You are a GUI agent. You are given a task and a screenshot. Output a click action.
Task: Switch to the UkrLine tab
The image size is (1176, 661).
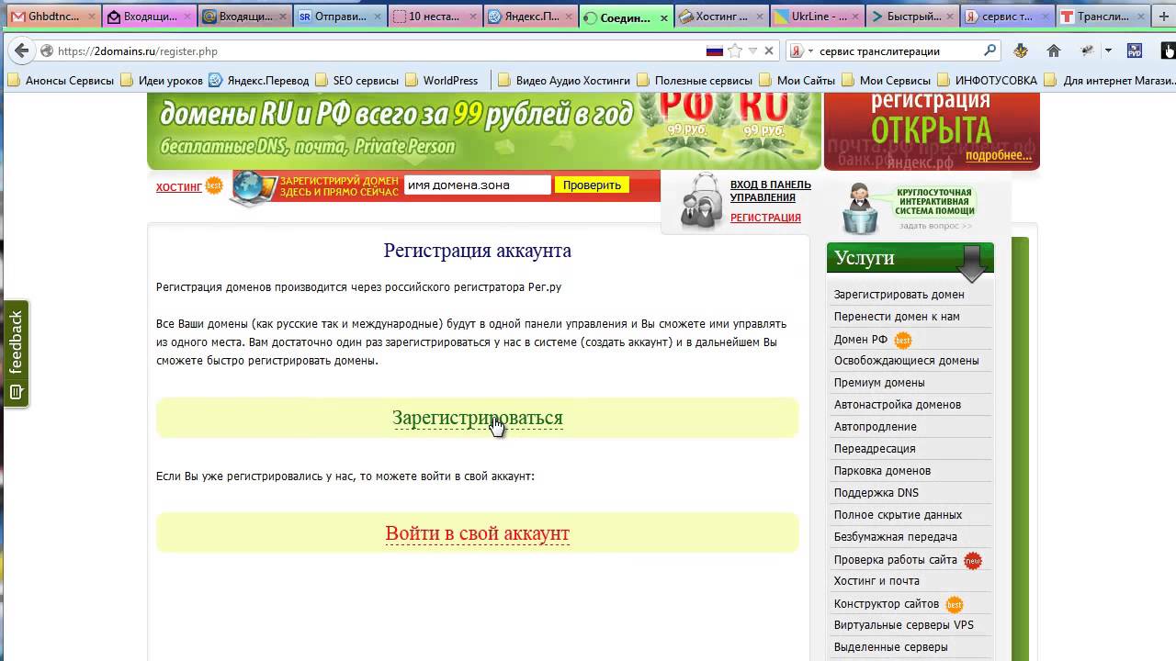pos(816,17)
